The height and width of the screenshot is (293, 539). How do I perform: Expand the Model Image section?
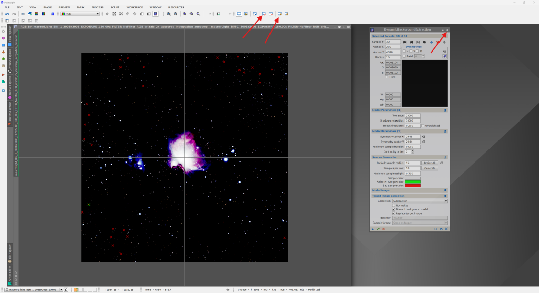tap(445, 190)
